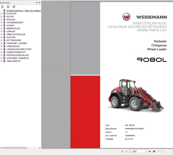Screen dimensions: 173x155
Task: Click the two-page view icon
Action: pos(163,152)
